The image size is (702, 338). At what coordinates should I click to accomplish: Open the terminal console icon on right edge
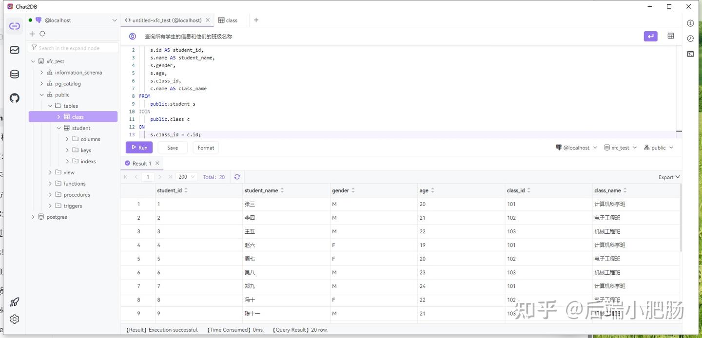pyautogui.click(x=690, y=54)
